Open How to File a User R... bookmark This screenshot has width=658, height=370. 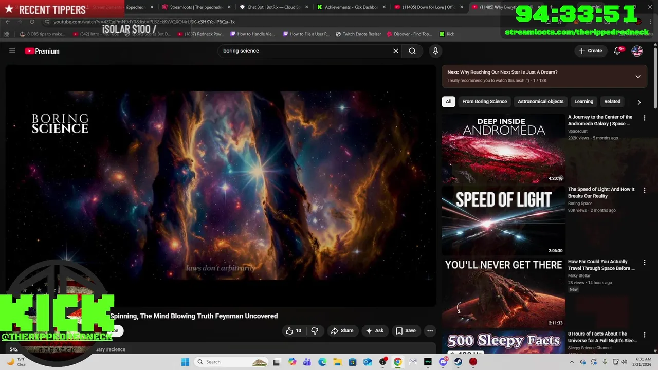click(306, 34)
